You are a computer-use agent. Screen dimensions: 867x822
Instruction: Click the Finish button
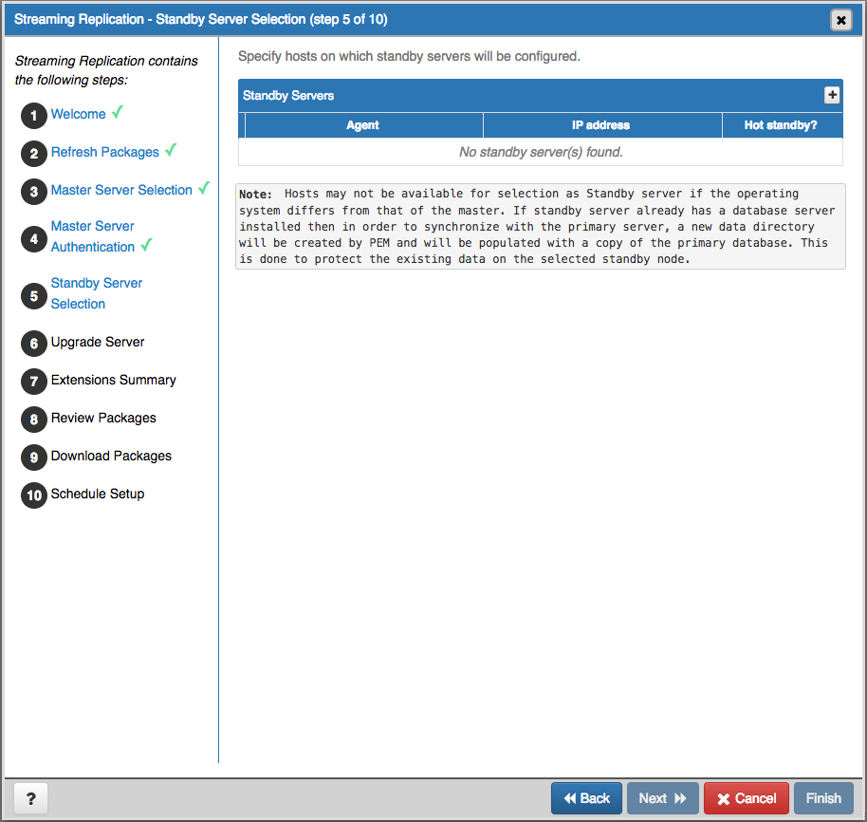823,798
